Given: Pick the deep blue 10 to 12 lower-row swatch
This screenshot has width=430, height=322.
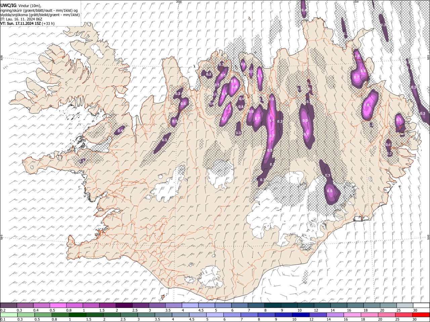Looking at the screenshot, I should 301,315.
